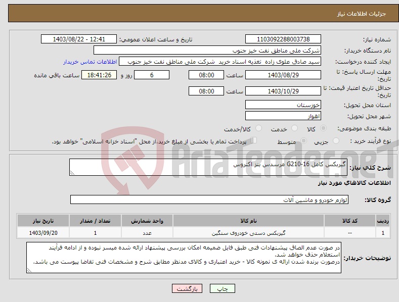Select the کالا/خدمت radio button
Screen dimensions: 399x302
point(258,128)
